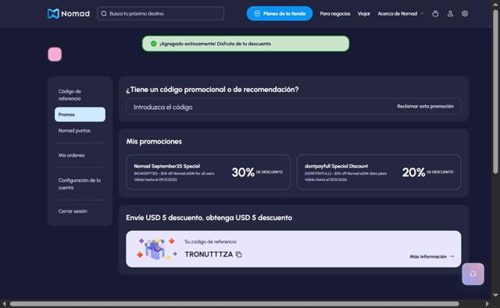Click the Su código de referencia label
This screenshot has width=500, height=308.
tap(210, 242)
